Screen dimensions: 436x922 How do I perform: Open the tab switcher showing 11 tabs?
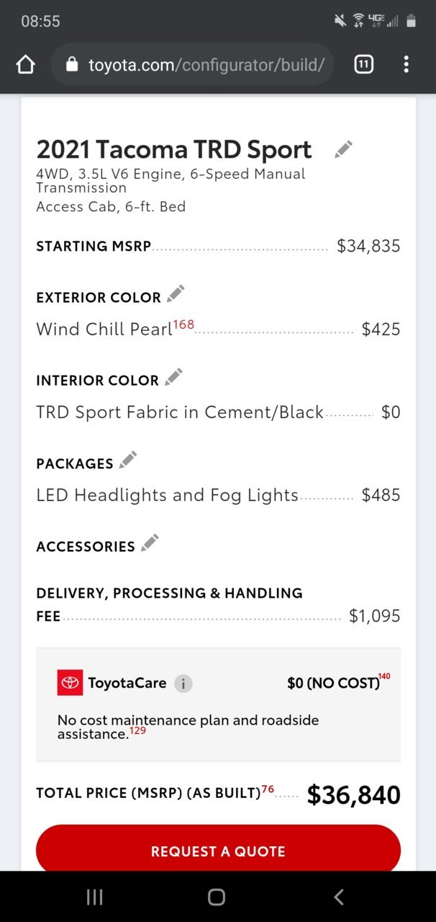[364, 65]
